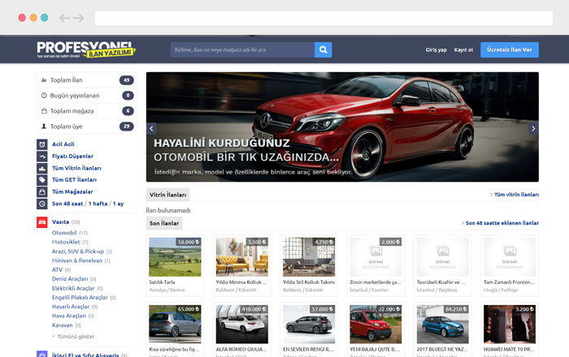
Task: Open the Yıldız Stil Koltuk Takımı thumbnail
Action: click(309, 257)
